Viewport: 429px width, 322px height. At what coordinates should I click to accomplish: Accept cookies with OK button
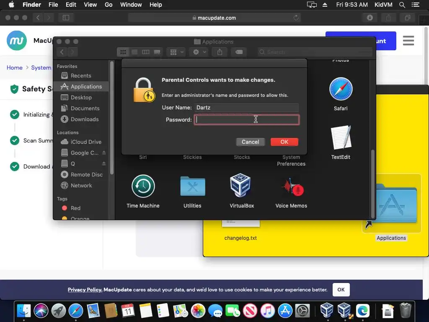click(x=341, y=290)
